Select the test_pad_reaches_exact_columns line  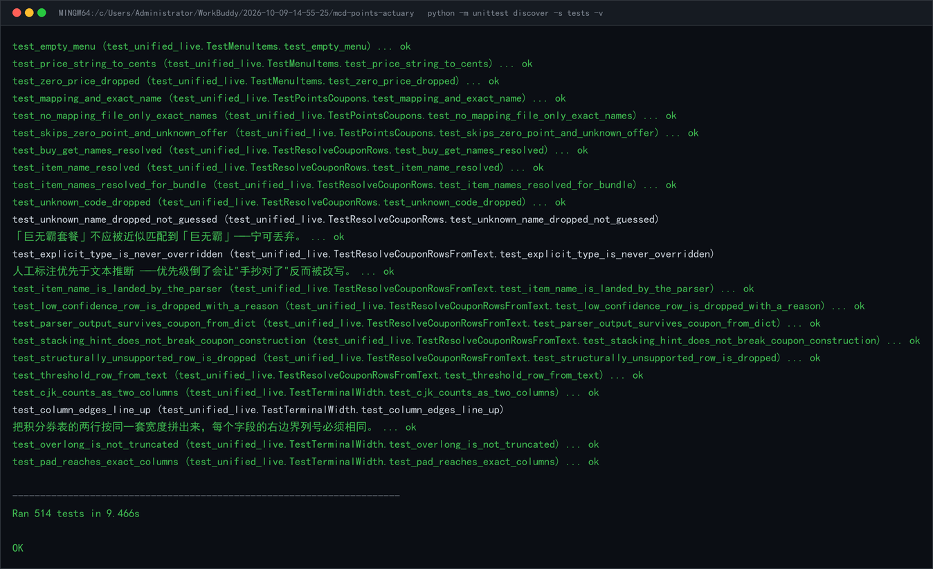(305, 462)
